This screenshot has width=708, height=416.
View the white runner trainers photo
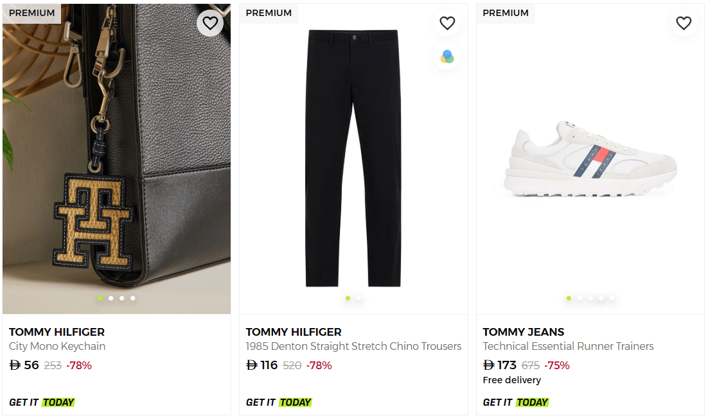coord(590,157)
